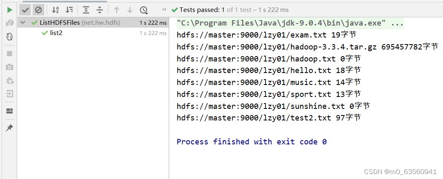The height and width of the screenshot is (179, 443).
Task: Collapse the ListHDFSFiles tree node
Action: 23,23
